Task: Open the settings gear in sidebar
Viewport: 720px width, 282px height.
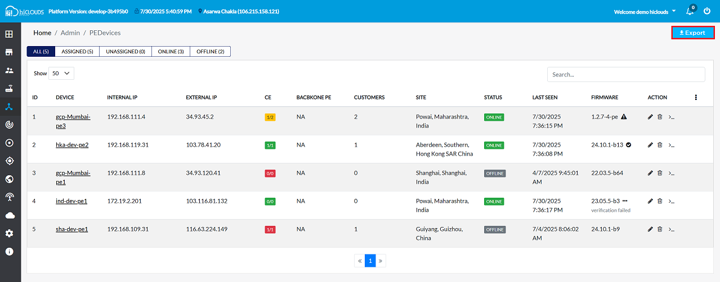Action: point(9,233)
